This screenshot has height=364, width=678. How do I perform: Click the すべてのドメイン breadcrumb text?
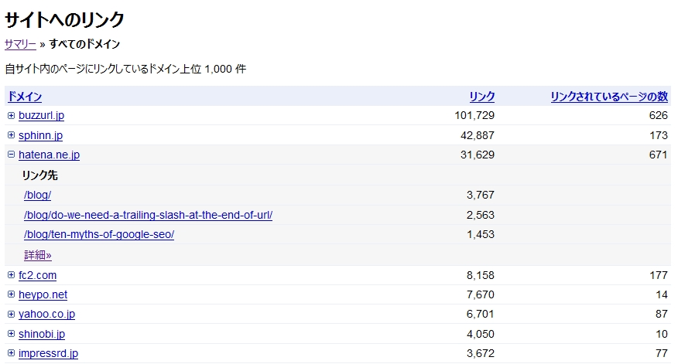point(84,44)
